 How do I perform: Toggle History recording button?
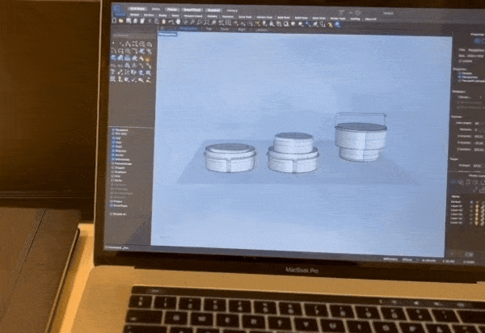pyautogui.click(x=232, y=11)
